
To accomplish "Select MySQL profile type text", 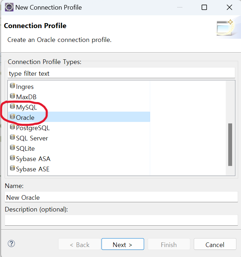I will [27, 107].
